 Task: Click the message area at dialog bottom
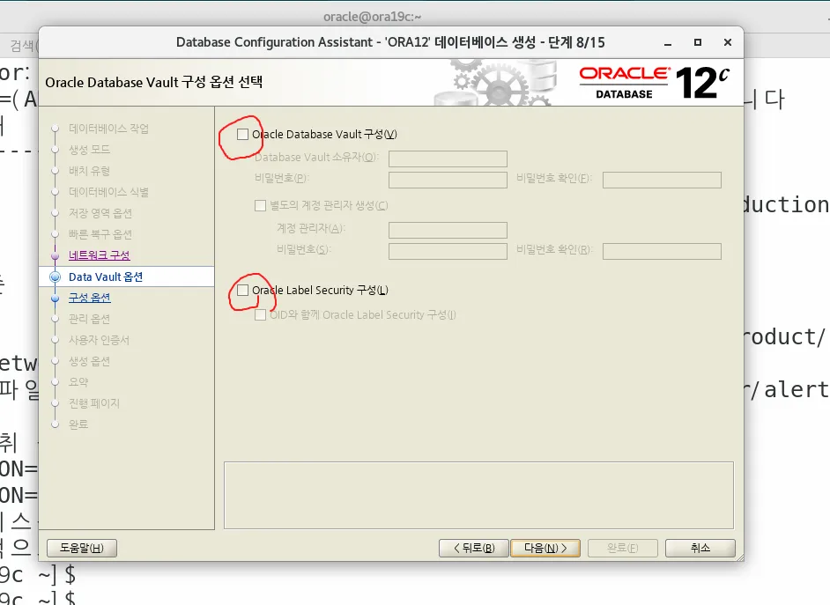click(478, 496)
